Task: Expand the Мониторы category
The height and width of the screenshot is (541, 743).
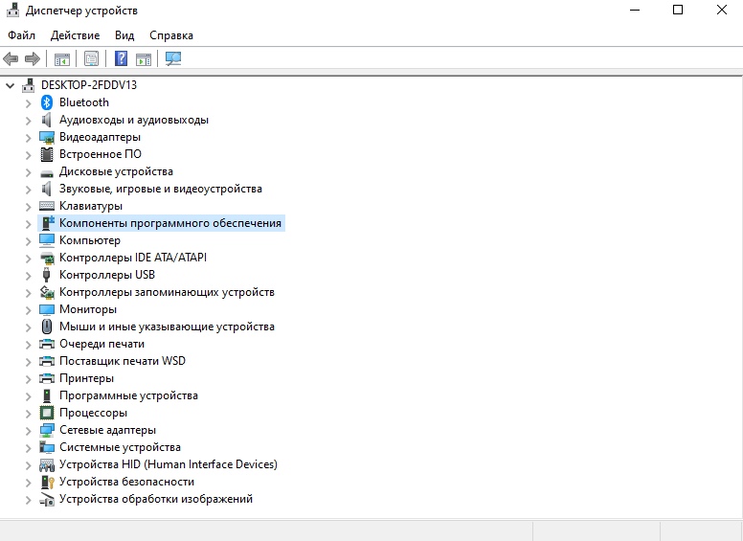Action: tap(28, 310)
